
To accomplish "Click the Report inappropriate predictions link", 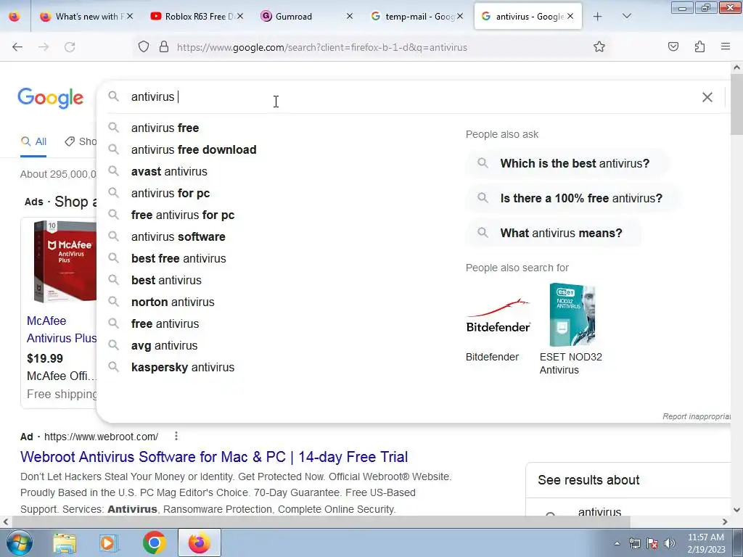I will (696, 416).
